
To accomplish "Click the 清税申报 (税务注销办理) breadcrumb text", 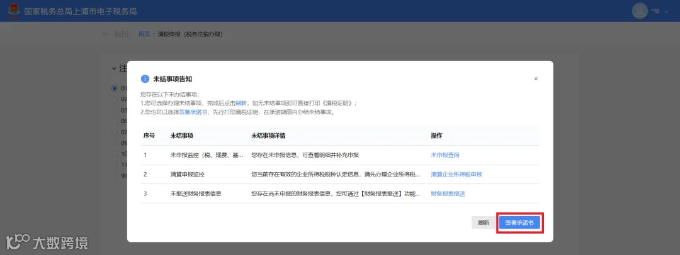I will pyautogui.click(x=190, y=34).
